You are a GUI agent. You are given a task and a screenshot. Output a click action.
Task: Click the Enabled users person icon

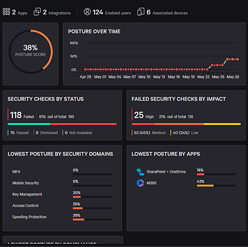[x=87, y=12]
